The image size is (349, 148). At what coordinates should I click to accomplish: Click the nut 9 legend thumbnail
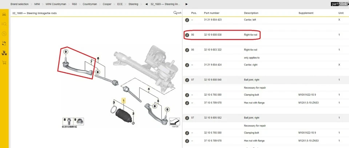(79, 121)
